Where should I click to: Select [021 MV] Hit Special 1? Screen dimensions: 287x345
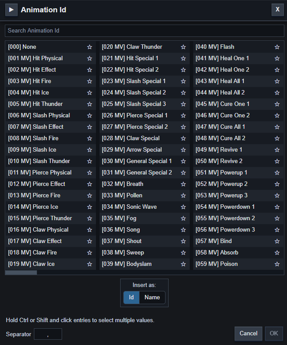coord(144,58)
